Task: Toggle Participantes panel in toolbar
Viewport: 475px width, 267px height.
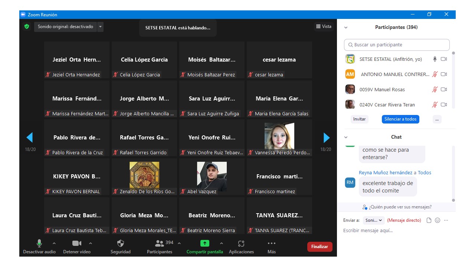Action: [160, 247]
